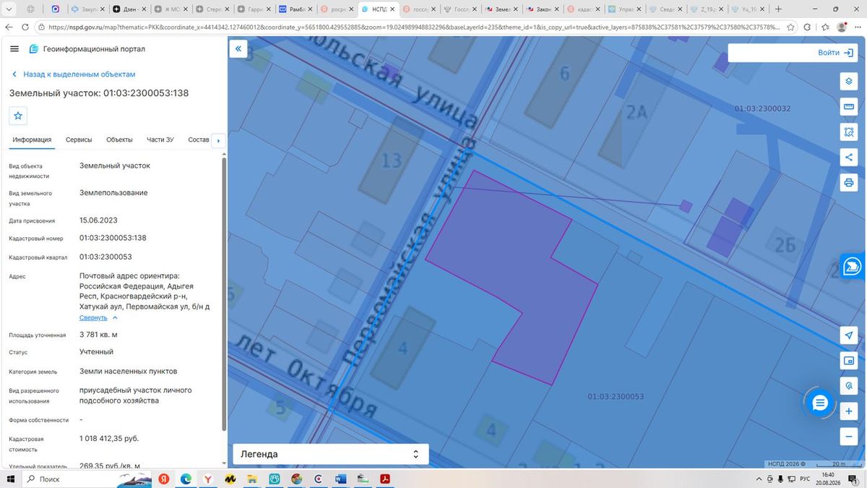Toggle the overview map window icon
The height and width of the screenshot is (488, 867).
848,361
